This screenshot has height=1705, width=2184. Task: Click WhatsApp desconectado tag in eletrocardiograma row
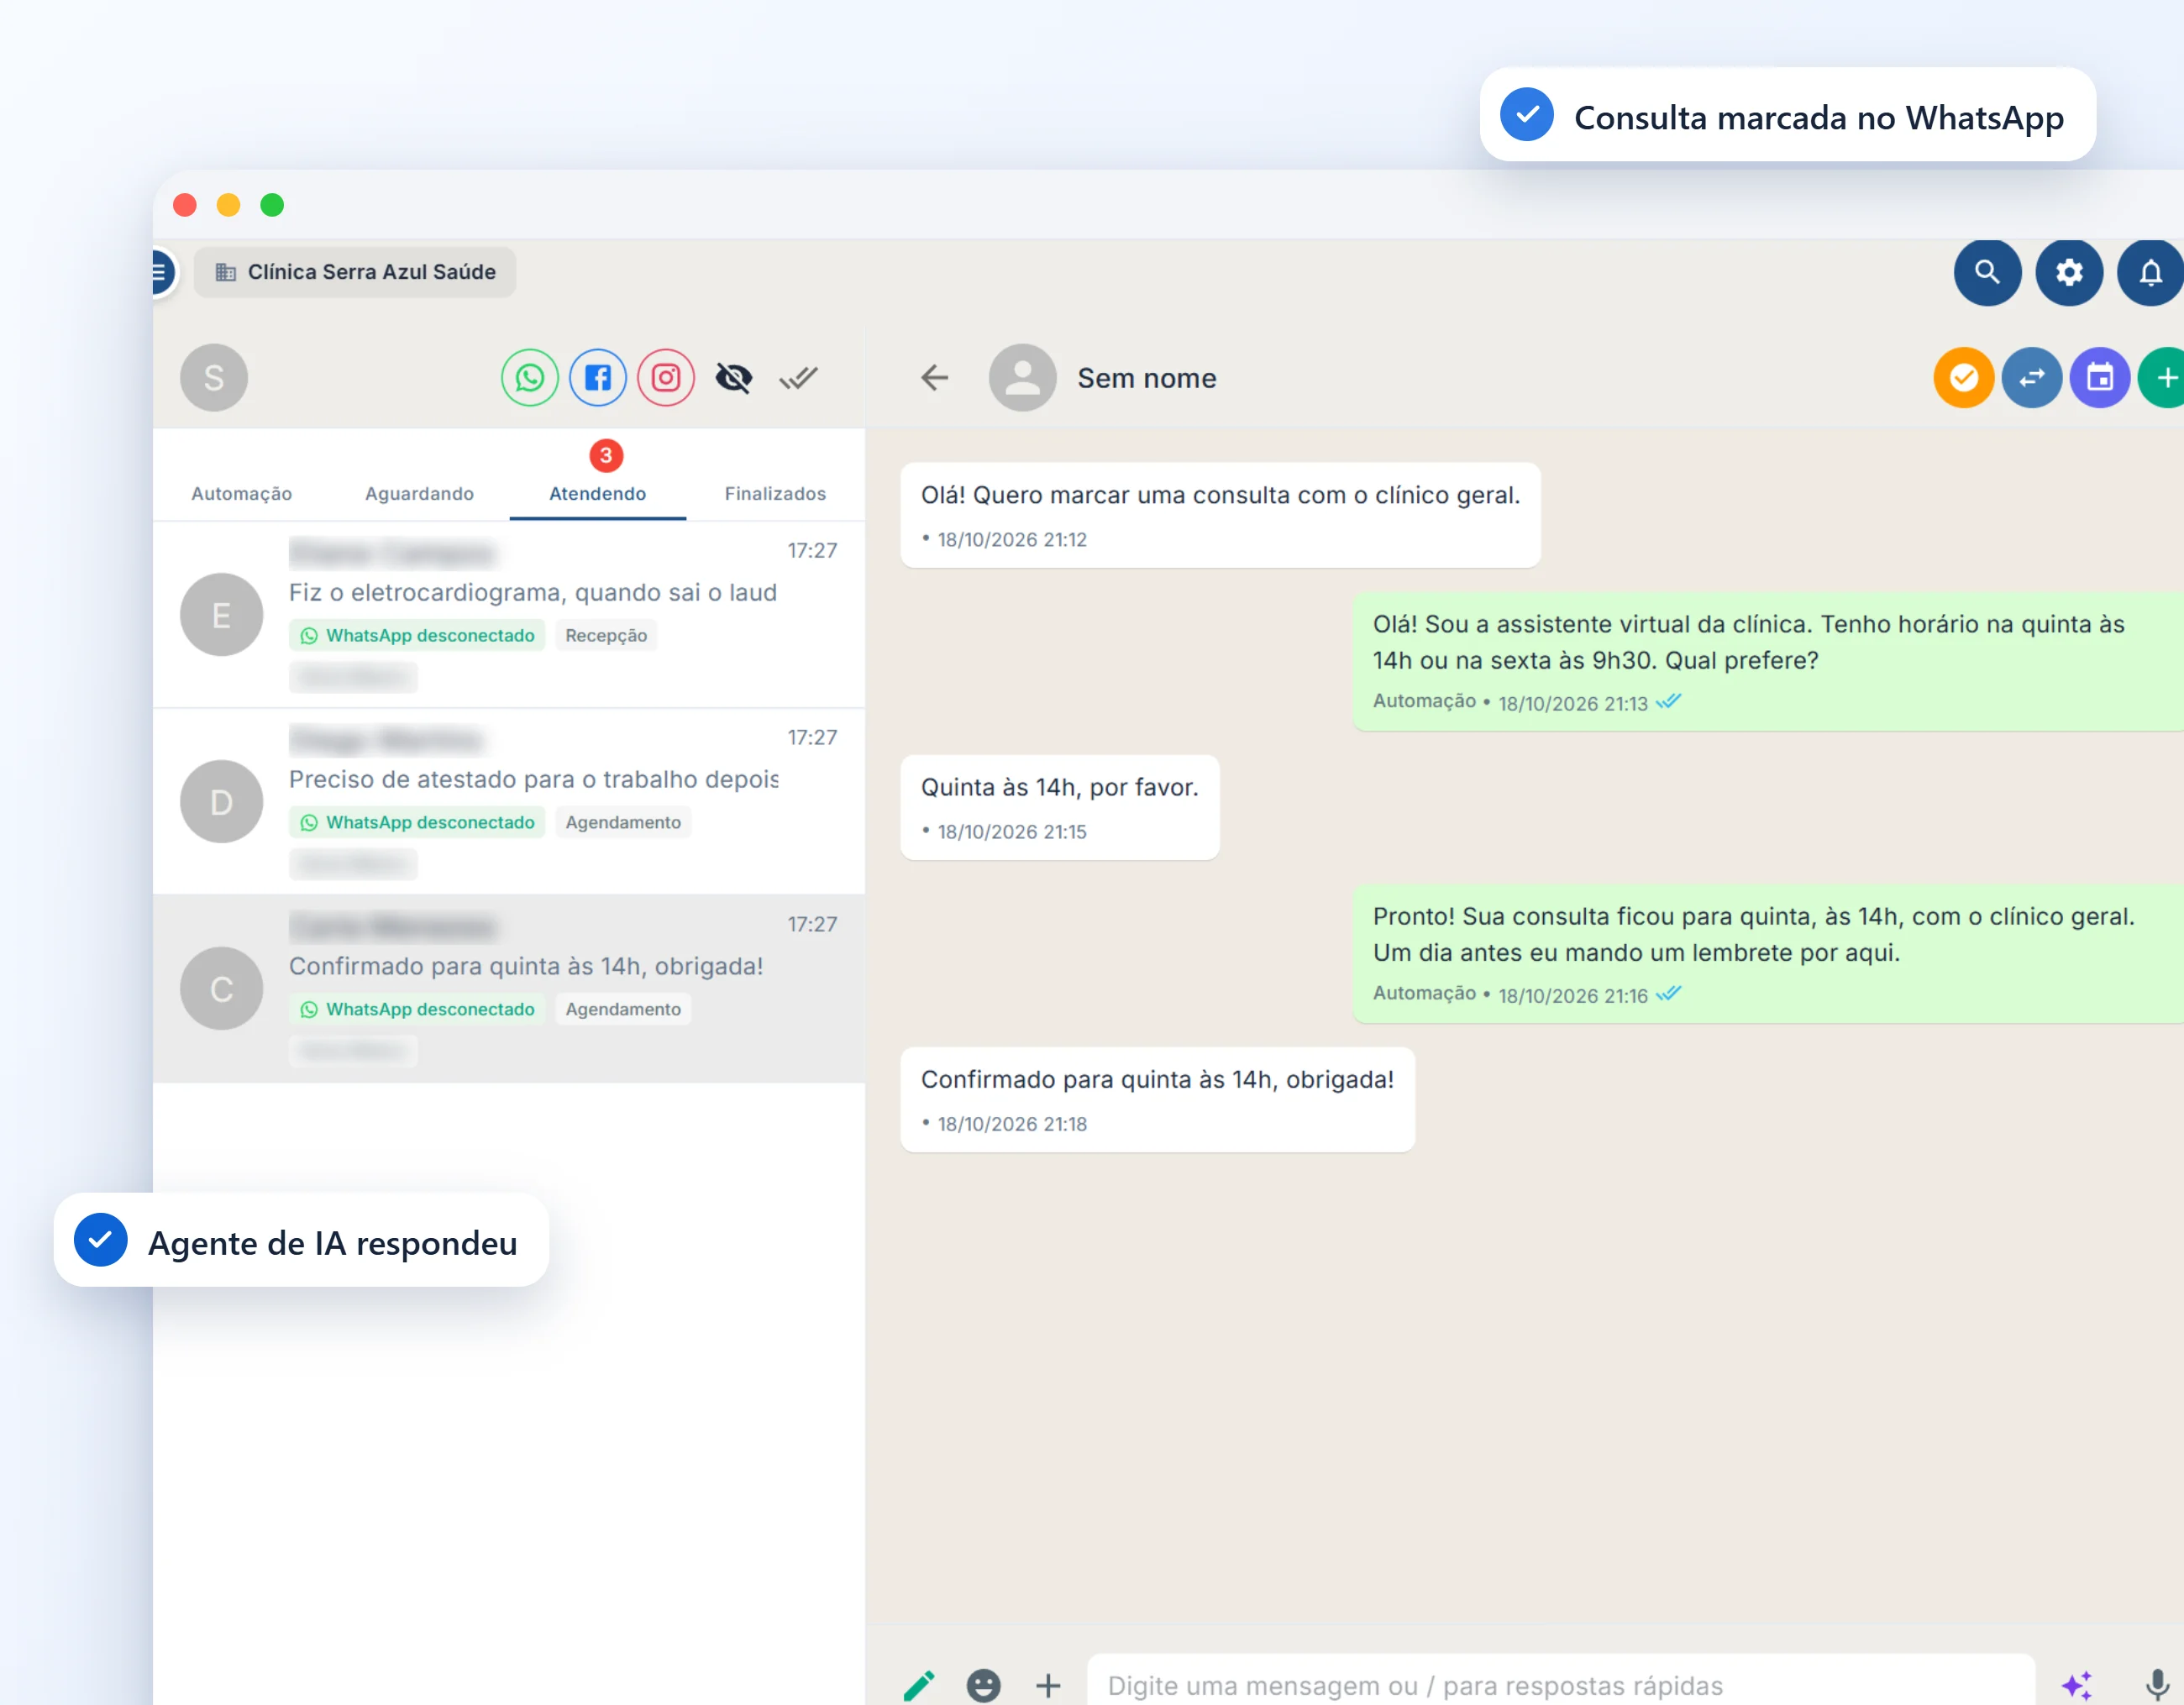click(417, 635)
